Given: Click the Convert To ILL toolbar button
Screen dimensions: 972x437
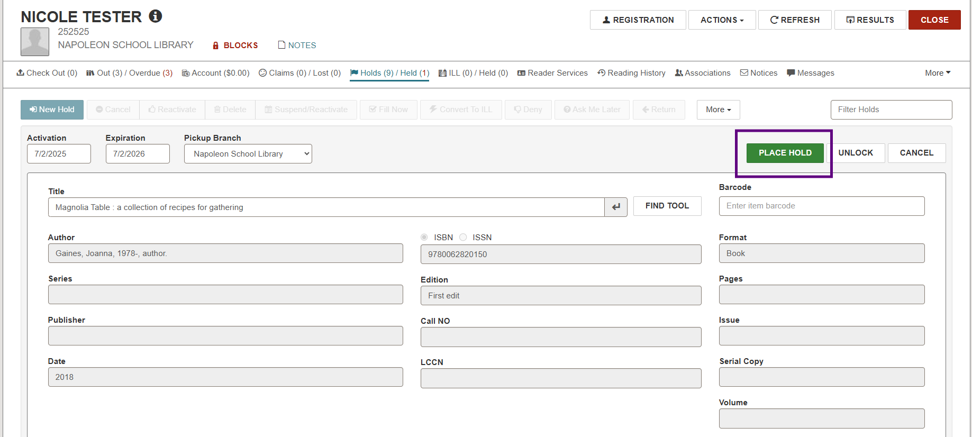Looking at the screenshot, I should [x=461, y=110].
